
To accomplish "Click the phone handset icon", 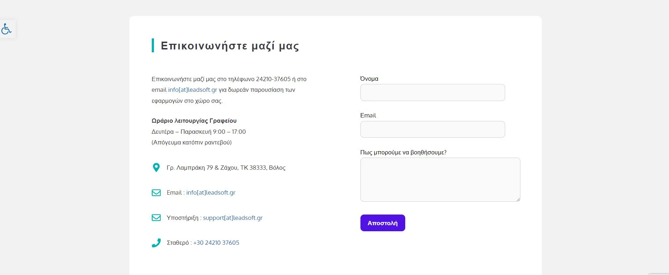I will [156, 243].
